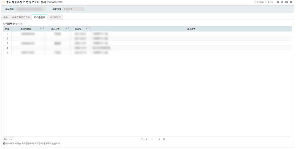Image resolution: width=296 pixels, height=149 pixels.
Task: Click the favorite star icon beside the title
Action: pos(3,2)
